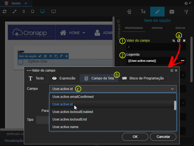194x146 pixels.
Task: Click the Legenda input field
Action: coord(153,61)
